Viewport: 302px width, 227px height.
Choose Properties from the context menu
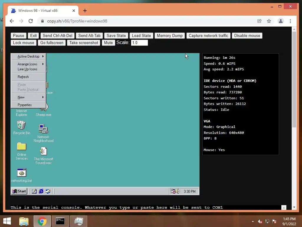click(29, 105)
